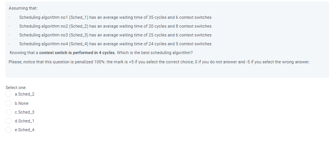Click the bullet dash before the Sched_1 line
The height and width of the screenshot is (142, 329).
pos(9,17)
